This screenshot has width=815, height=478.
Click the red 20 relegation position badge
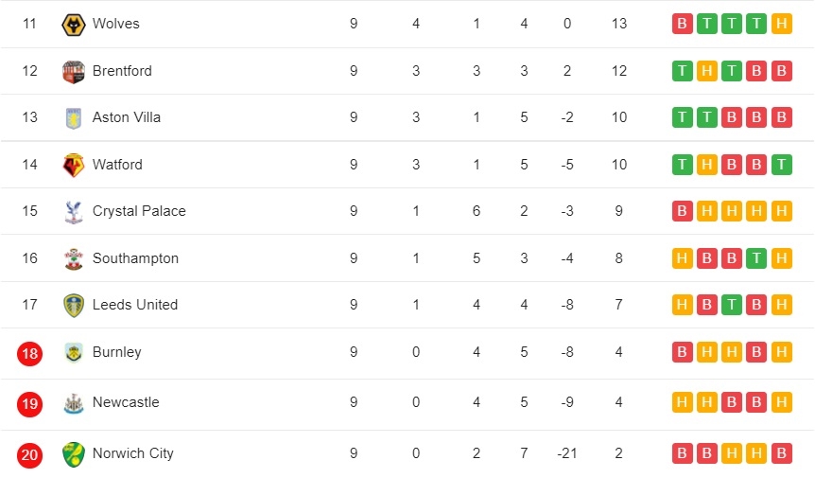(29, 455)
